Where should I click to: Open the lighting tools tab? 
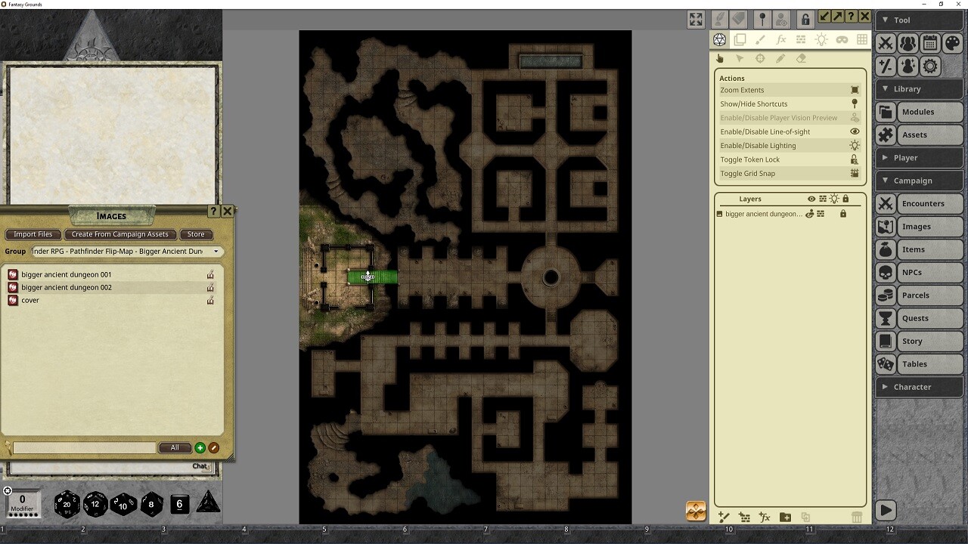(x=821, y=39)
